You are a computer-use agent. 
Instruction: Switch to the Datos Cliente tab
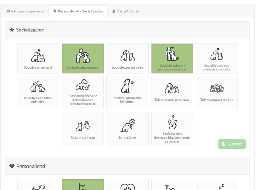click(126, 11)
